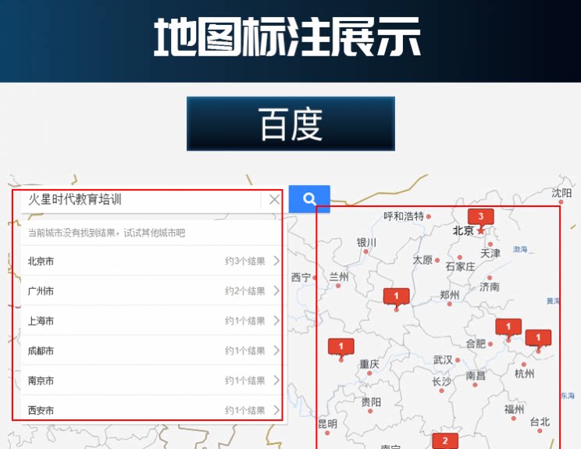581x449 pixels.
Task: Click the 天津 city label
Action: pyautogui.click(x=490, y=254)
